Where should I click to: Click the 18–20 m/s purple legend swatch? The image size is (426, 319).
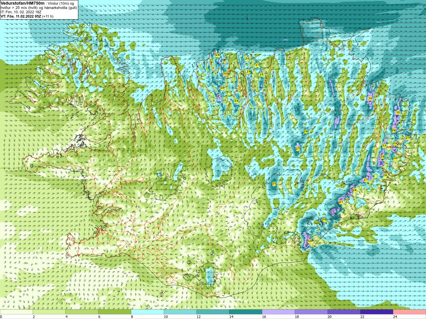[x=311, y=312]
